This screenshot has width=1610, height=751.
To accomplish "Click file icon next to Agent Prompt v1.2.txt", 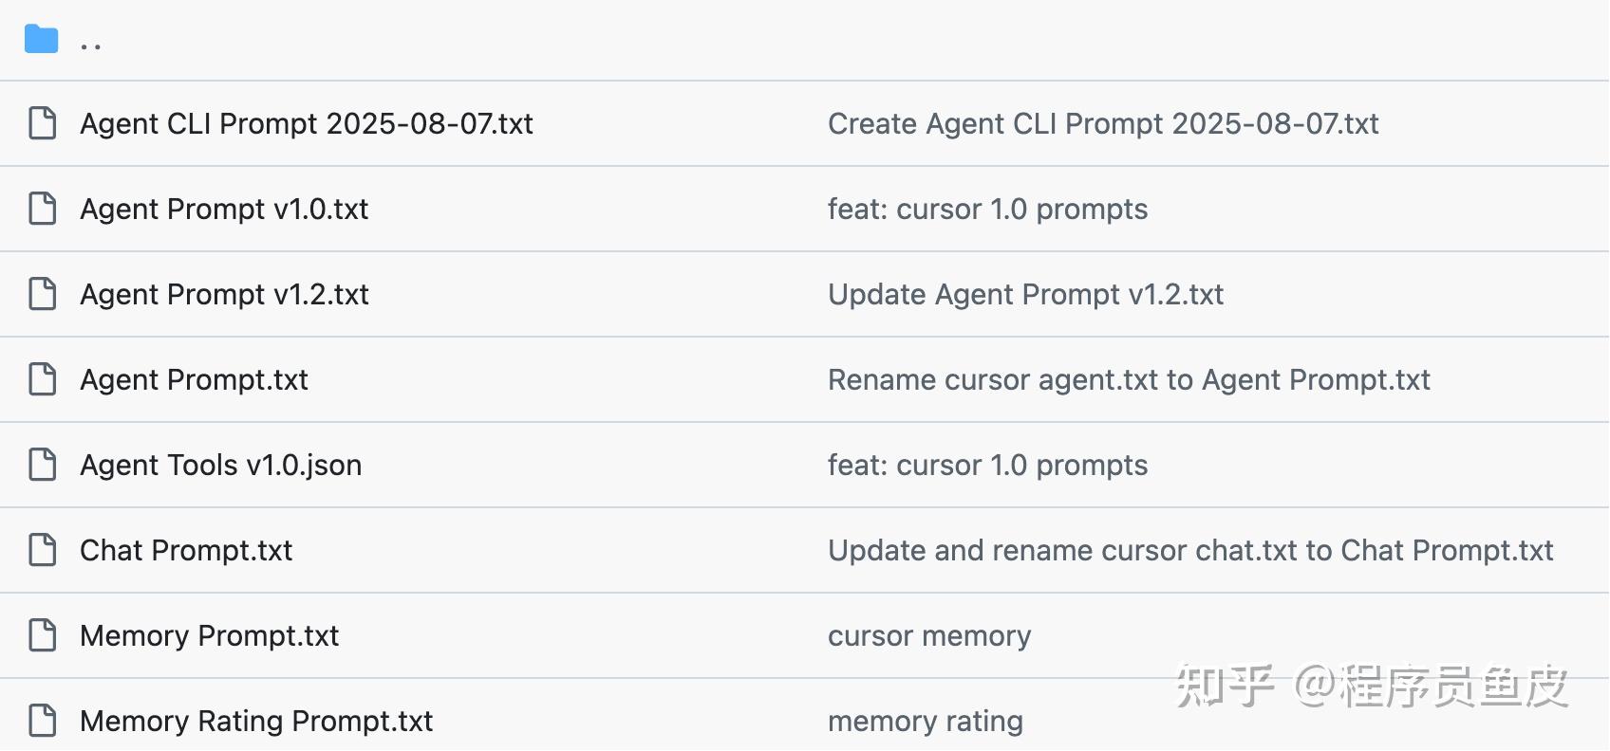I will 43,294.
